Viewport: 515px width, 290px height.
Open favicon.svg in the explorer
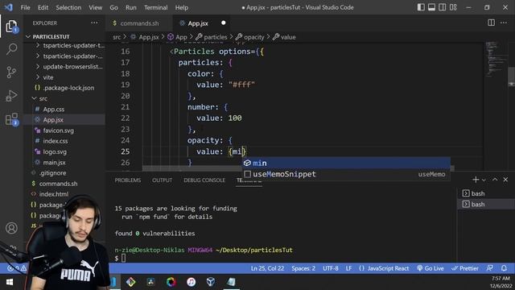click(x=64, y=130)
